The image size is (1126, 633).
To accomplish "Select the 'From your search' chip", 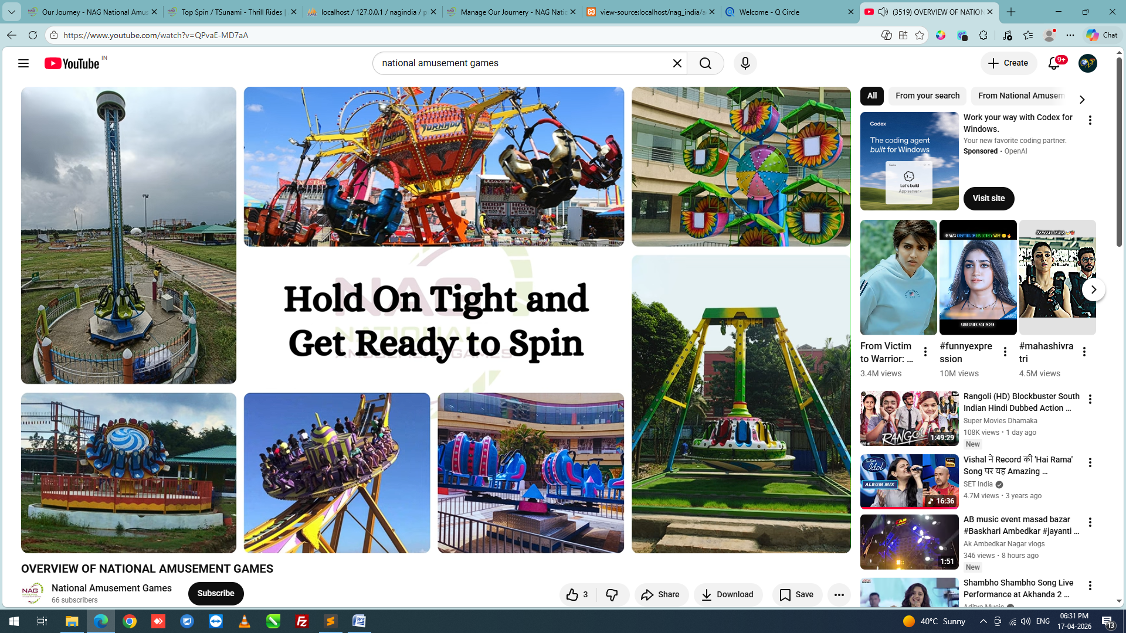I will [x=927, y=96].
